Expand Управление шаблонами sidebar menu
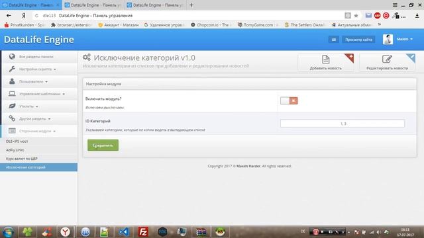The image size is (424, 238). pyautogui.click(x=42, y=94)
